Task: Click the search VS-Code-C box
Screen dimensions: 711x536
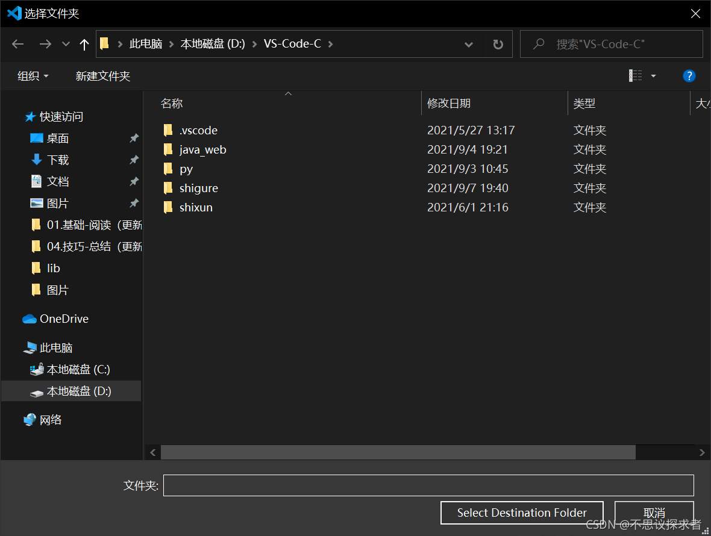Action: [x=611, y=44]
